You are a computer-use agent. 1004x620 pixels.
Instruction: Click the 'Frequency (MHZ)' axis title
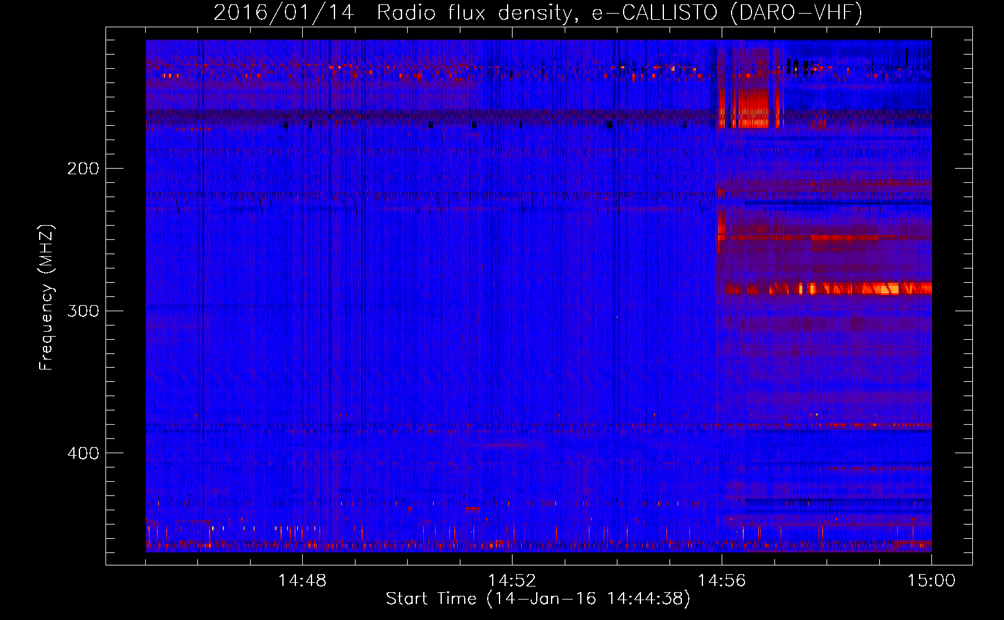click(47, 298)
